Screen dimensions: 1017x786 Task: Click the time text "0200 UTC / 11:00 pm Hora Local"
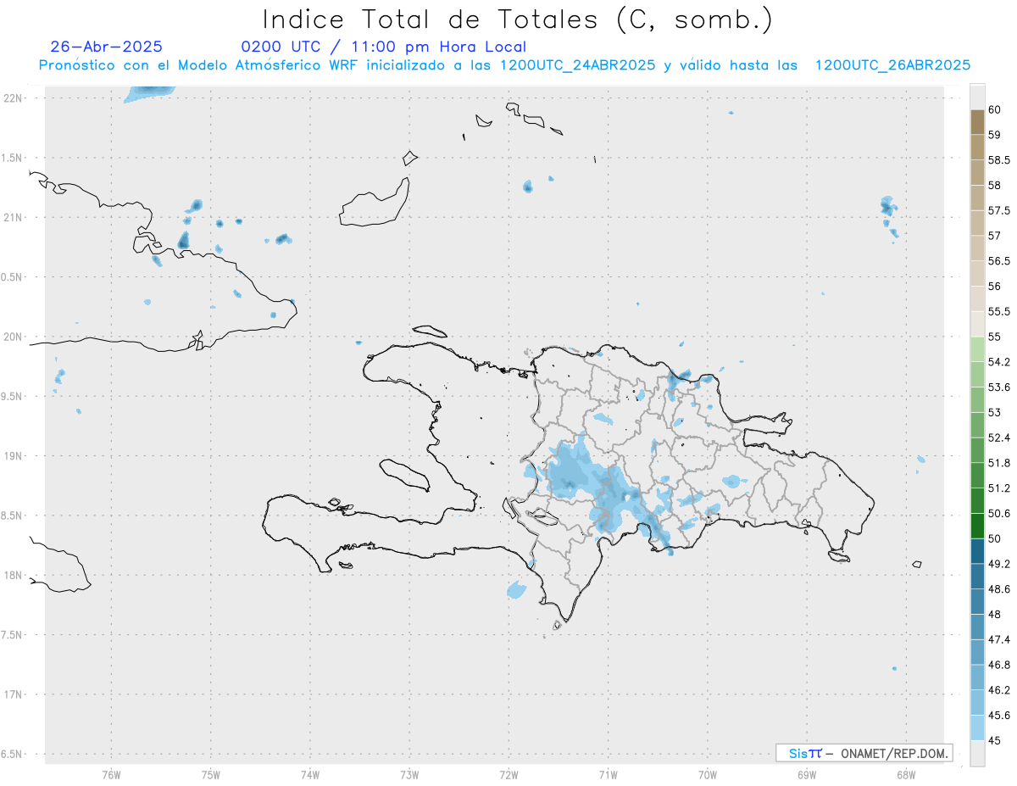[384, 47]
